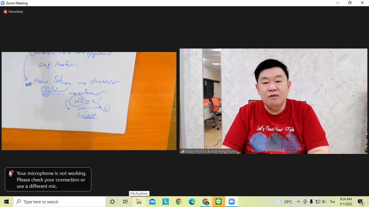The width and height of the screenshot is (369, 207).
Task: Switch the Thai input language indicator
Action: pos(332,202)
